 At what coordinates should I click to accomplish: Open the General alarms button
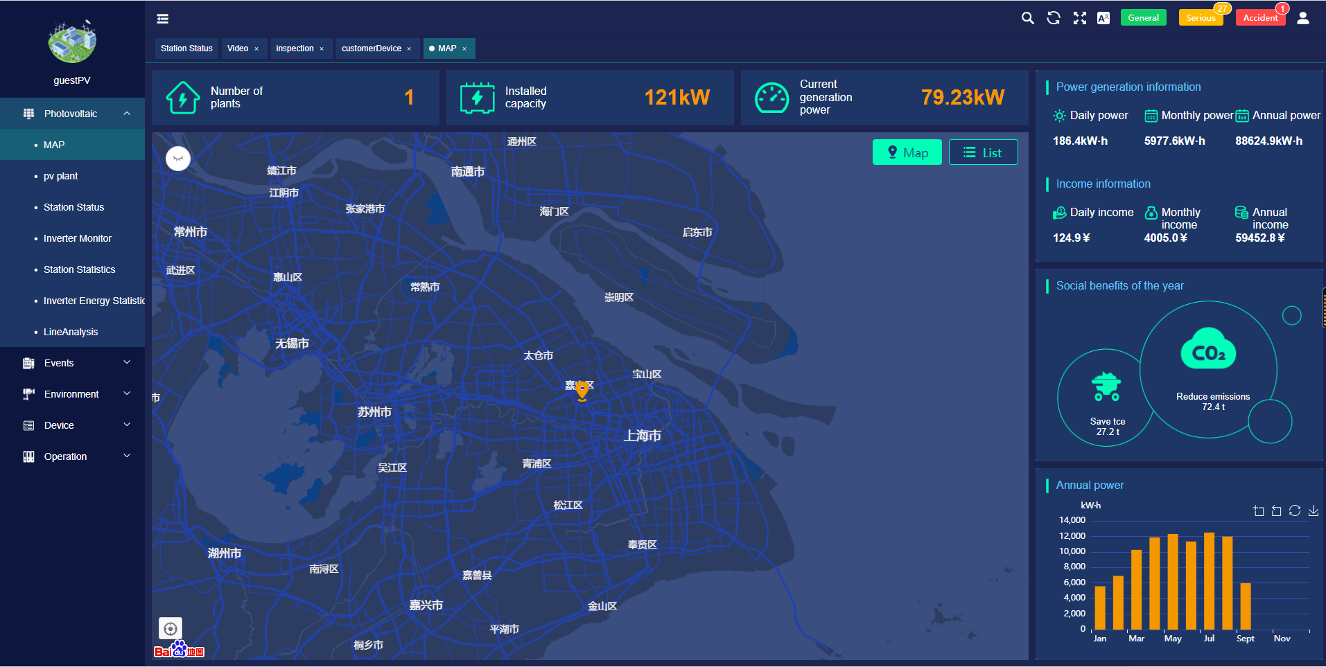tap(1143, 18)
